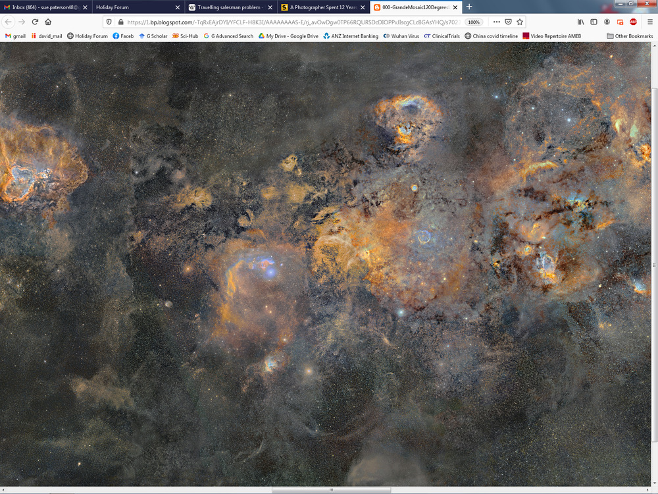Viewport: 658px width, 494px height.
Task: Open the Library button in toolbar
Action: (x=580, y=22)
